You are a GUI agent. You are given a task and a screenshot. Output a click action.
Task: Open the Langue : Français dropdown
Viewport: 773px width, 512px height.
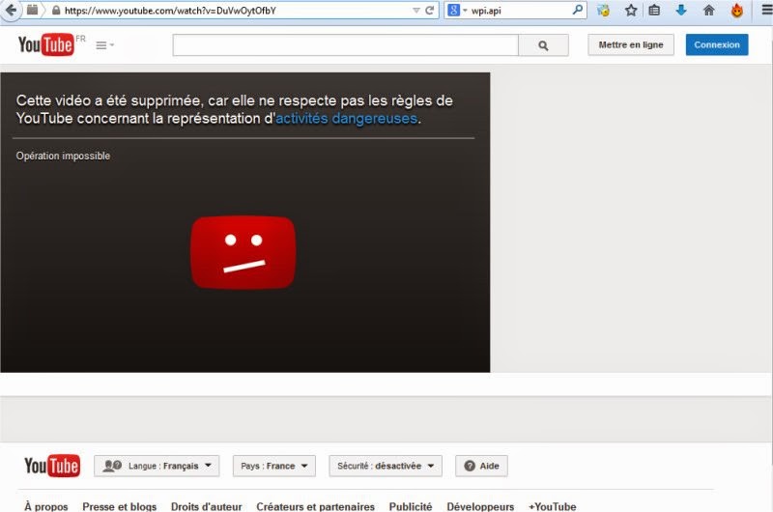[x=157, y=466]
